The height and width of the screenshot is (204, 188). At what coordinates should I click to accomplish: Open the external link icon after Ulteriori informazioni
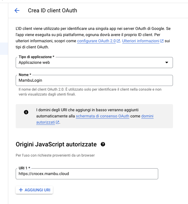click(x=162, y=41)
